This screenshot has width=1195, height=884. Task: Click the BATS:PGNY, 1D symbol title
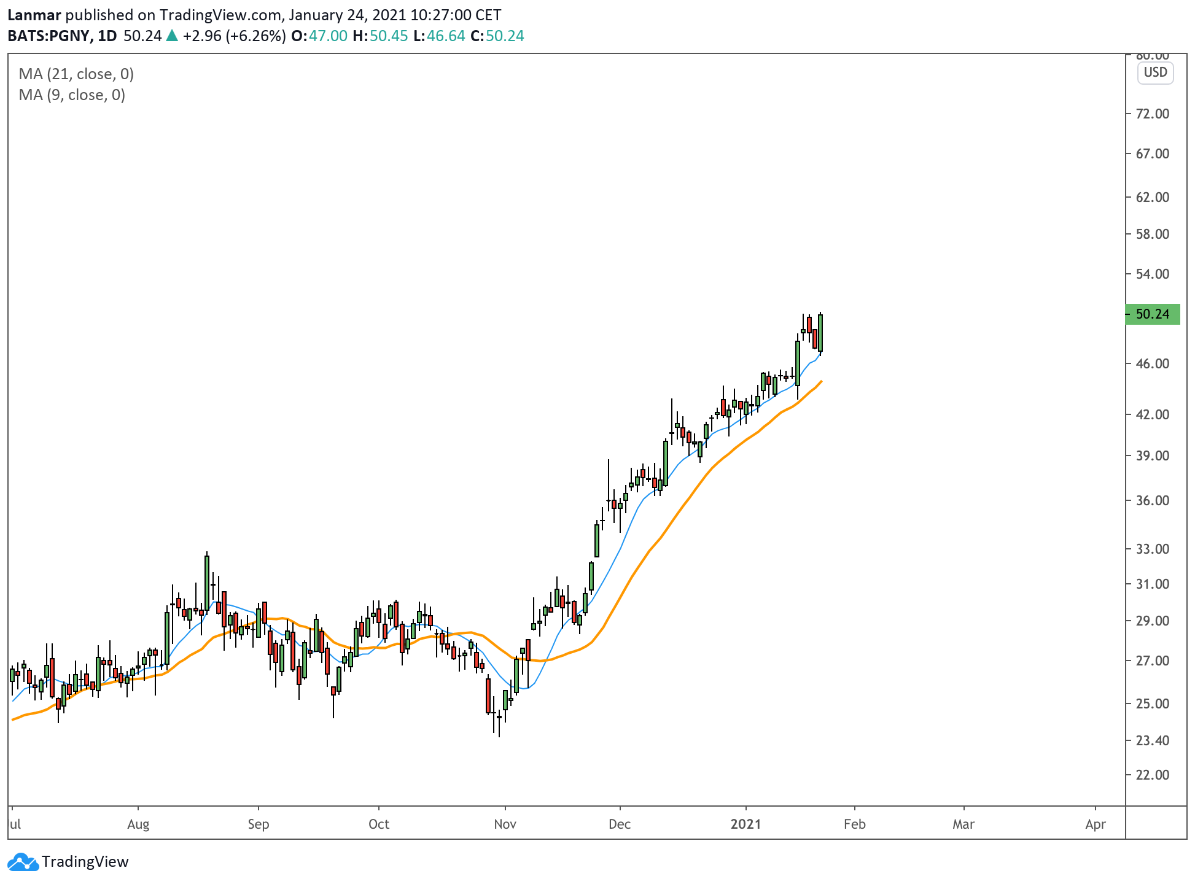[62, 36]
